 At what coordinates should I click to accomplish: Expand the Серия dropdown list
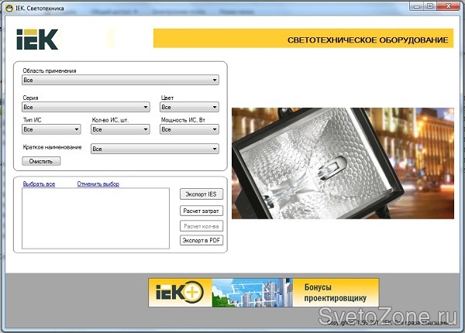tap(86, 108)
